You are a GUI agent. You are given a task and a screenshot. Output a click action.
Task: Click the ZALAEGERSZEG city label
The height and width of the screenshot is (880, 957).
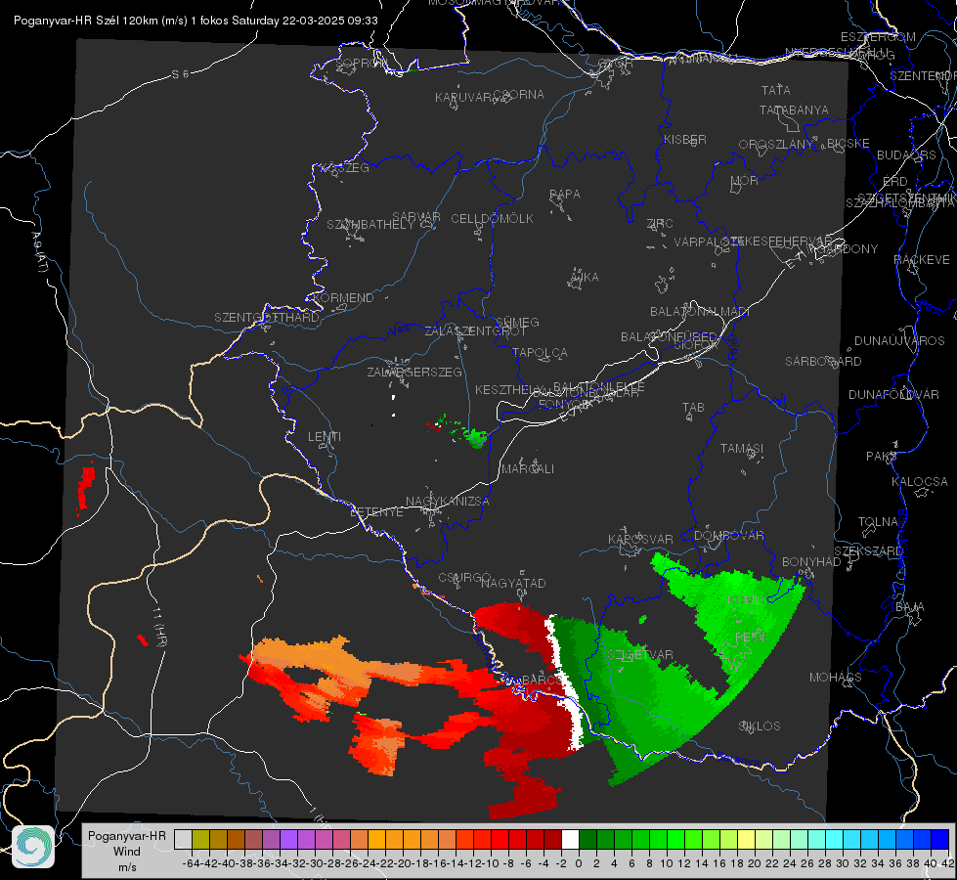pyautogui.click(x=414, y=372)
